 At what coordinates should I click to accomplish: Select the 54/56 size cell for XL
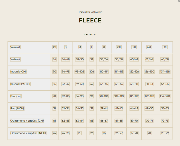pos(104,59)
